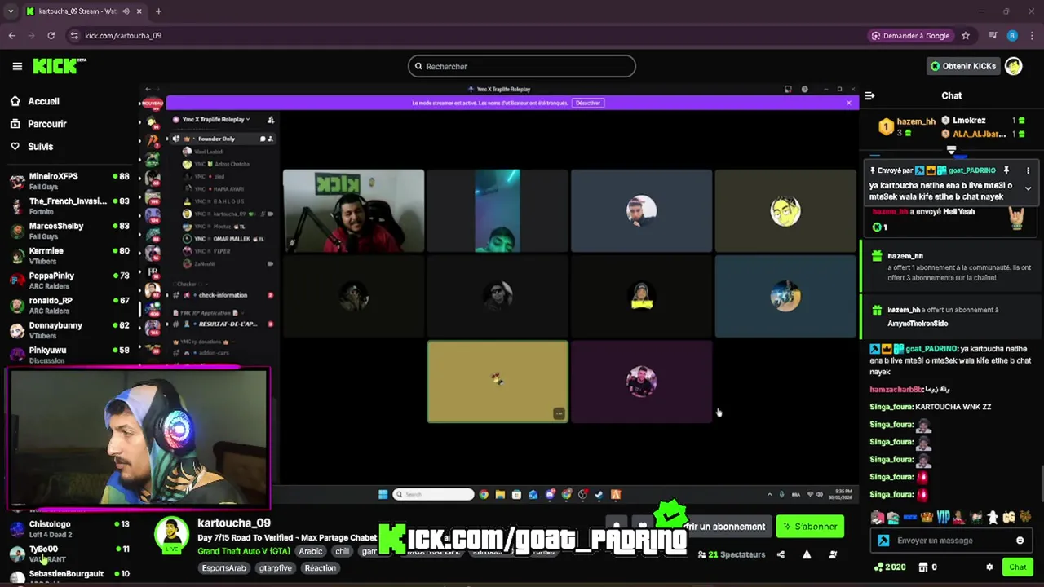The image size is (1044, 587).
Task: Open kartoucha_09 streamer avatar
Action: [x=171, y=536]
